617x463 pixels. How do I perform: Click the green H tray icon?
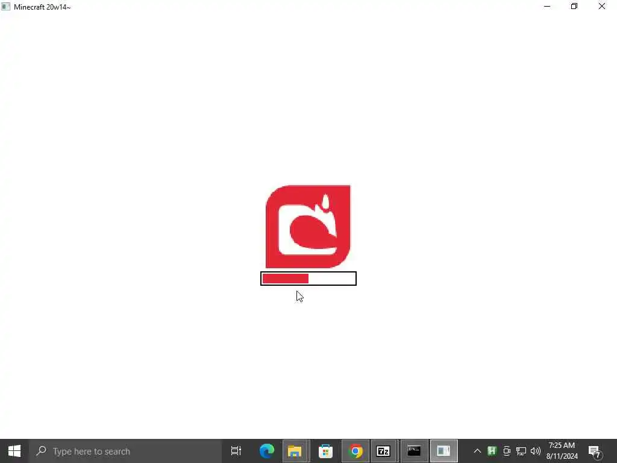pyautogui.click(x=492, y=451)
